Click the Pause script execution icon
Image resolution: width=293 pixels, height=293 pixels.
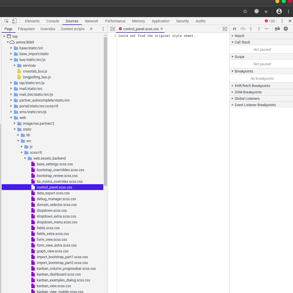234,29
